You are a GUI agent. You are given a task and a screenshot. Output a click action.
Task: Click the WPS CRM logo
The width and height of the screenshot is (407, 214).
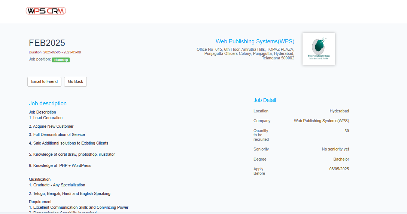click(x=46, y=11)
